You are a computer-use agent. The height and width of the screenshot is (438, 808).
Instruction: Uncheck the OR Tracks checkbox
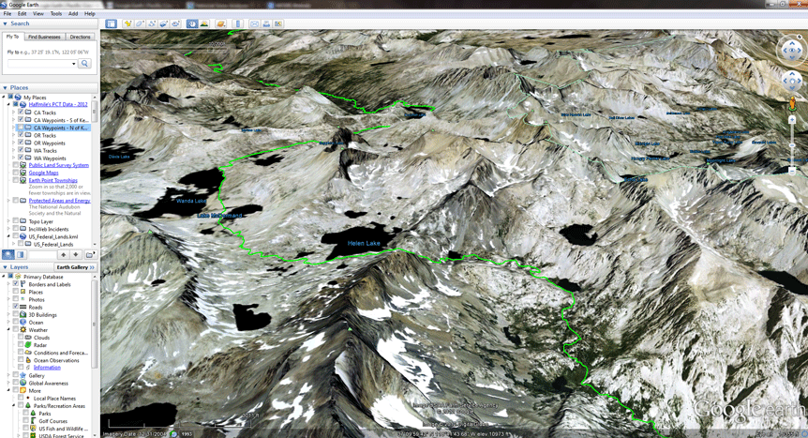pyautogui.click(x=21, y=135)
